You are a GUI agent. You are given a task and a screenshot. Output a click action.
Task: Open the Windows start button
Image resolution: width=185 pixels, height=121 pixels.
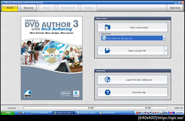pyautogui.click(x=8, y=113)
